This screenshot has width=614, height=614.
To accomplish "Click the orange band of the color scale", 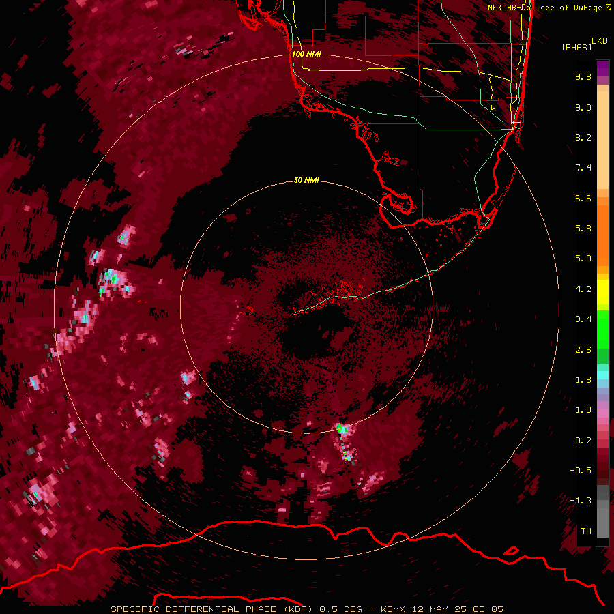I will tap(602, 235).
